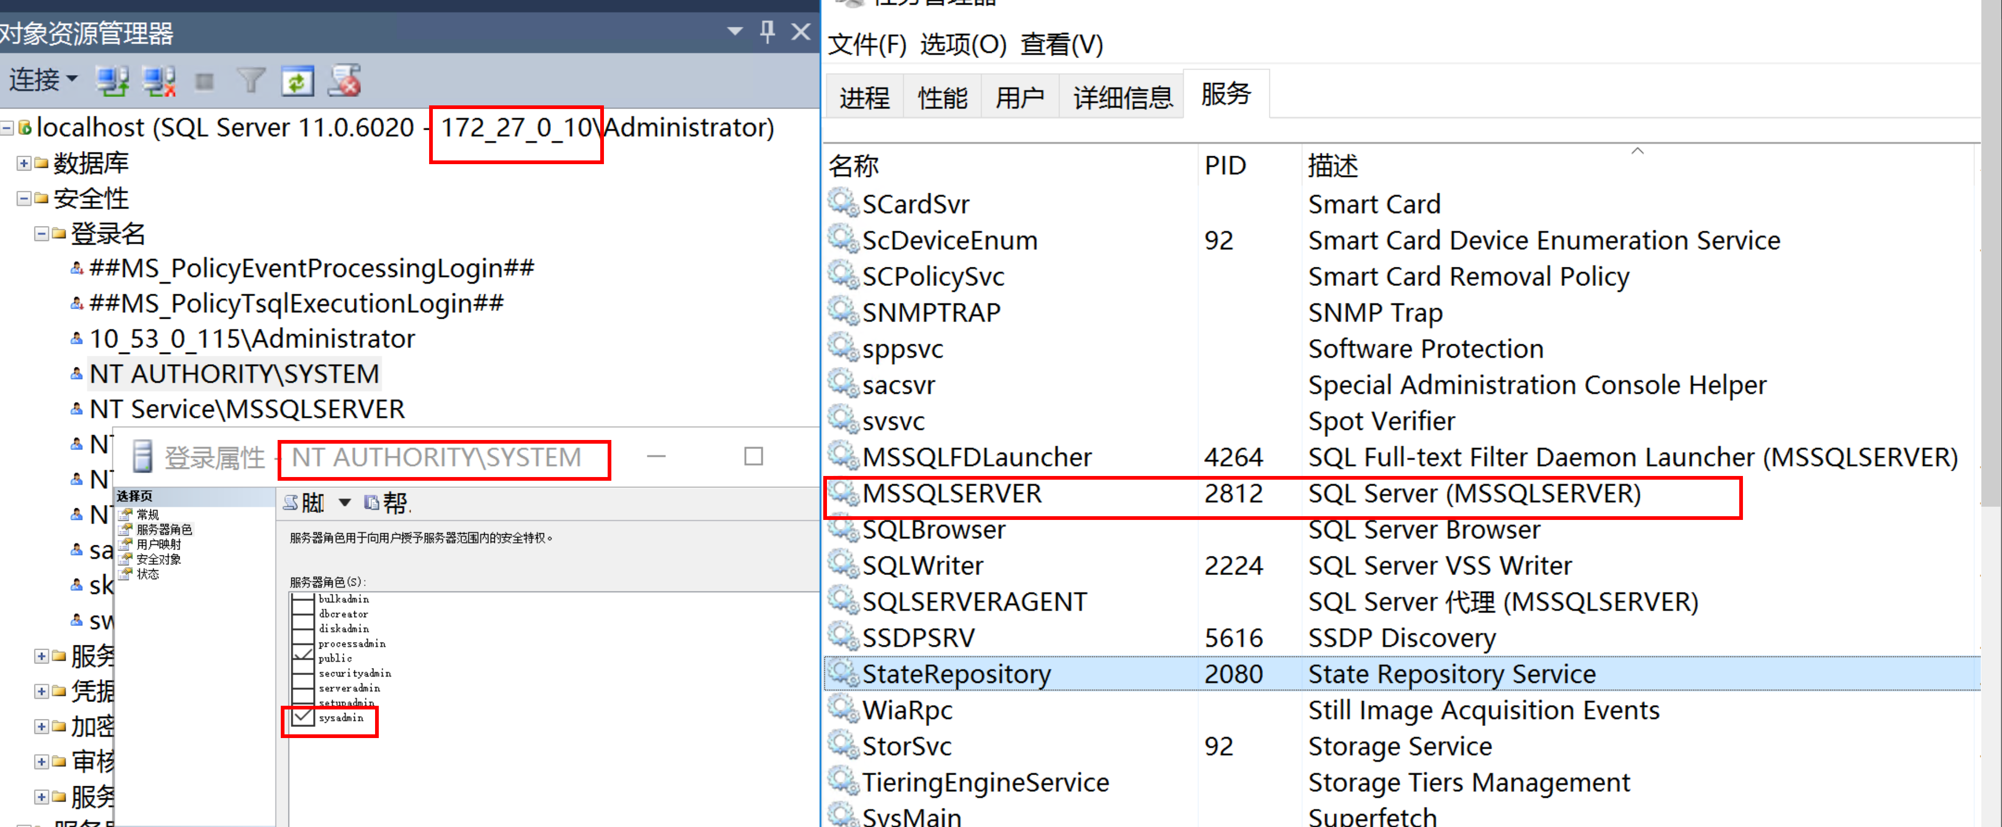Switch to the 详细信息 tab
Screen dimensions: 2002x827
point(1122,98)
